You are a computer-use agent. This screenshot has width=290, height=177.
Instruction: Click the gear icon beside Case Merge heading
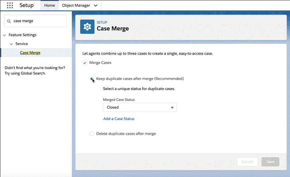click(87, 27)
